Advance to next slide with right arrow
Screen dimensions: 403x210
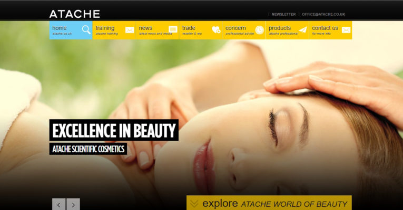(73, 204)
